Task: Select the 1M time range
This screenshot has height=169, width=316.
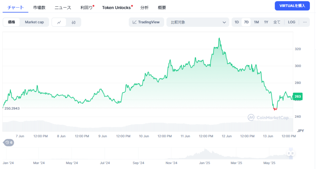Action: pyautogui.click(x=256, y=22)
